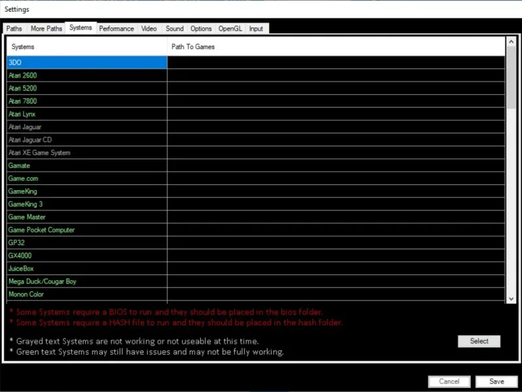Select Game Pocket Computer row
Screen dimensions: 522x392
point(87,230)
